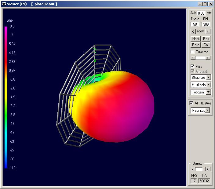This screenshot has height=189, width=215.
Task: Click the zoom out left arrow button
Action: 193,31
